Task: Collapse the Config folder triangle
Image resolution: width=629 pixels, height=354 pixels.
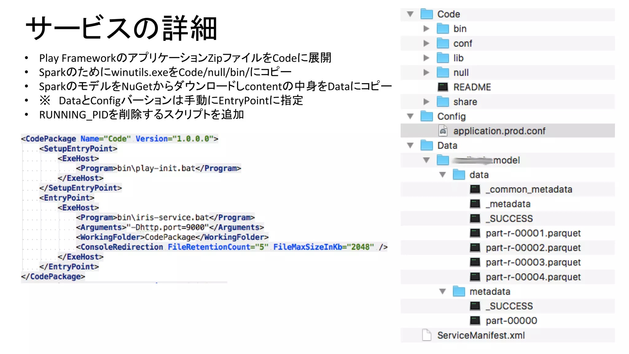Action: 410,116
